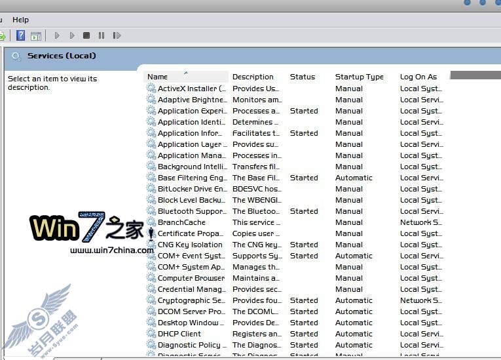
Task: Click 'The WBENGI...' description cell
Action: (257, 200)
